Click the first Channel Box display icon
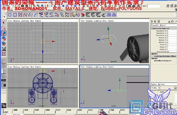The image size is (177, 115). pyautogui.click(x=152, y=21)
